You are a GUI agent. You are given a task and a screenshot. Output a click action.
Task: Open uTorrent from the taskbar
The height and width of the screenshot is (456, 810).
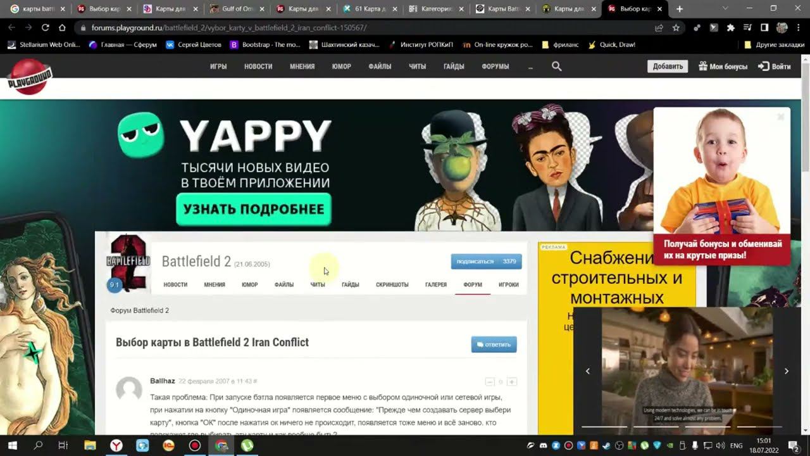(x=247, y=446)
